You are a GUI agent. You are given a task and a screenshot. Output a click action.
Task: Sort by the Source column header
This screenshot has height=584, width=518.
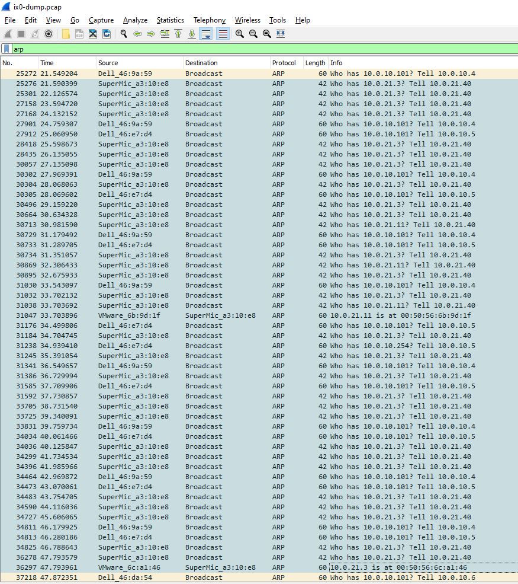coord(140,63)
